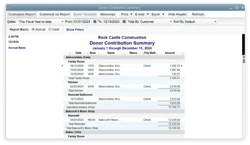This screenshot has width=250, height=145.
Task: Select the Remodel Bathroom subheading
Action: tap(80, 95)
